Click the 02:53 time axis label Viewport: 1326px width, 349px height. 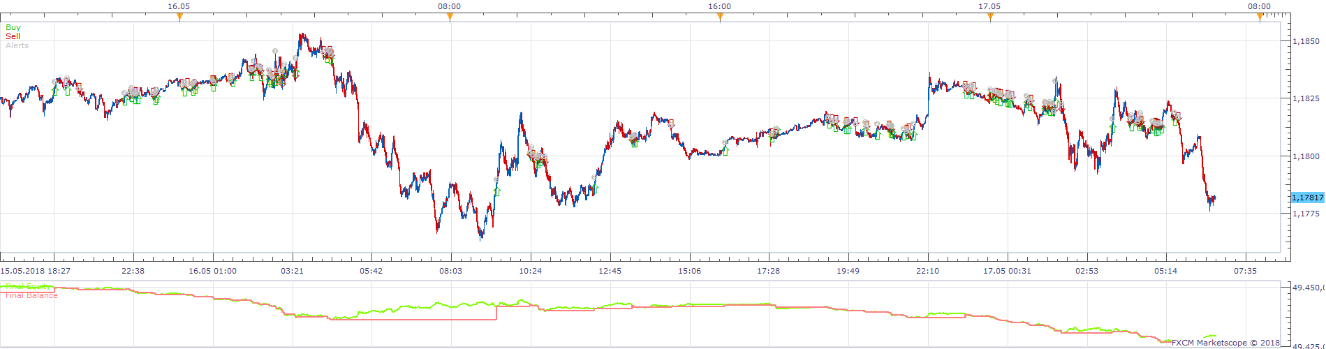[1086, 271]
